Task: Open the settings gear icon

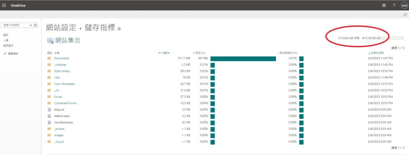Action: (x=384, y=5)
